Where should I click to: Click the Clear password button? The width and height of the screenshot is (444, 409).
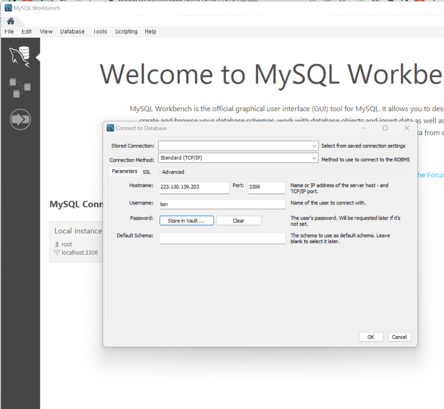click(239, 221)
